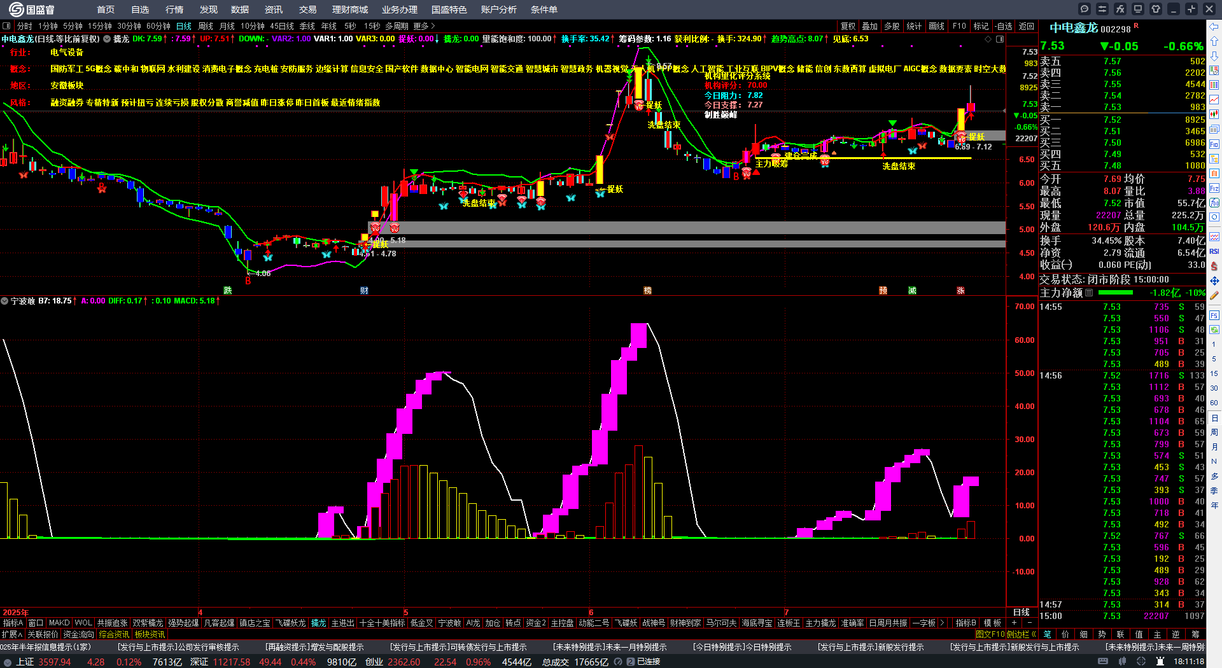Click the screen layout icon in title bar
Image resolution: width=1222 pixels, height=668 pixels.
click(x=1138, y=9)
